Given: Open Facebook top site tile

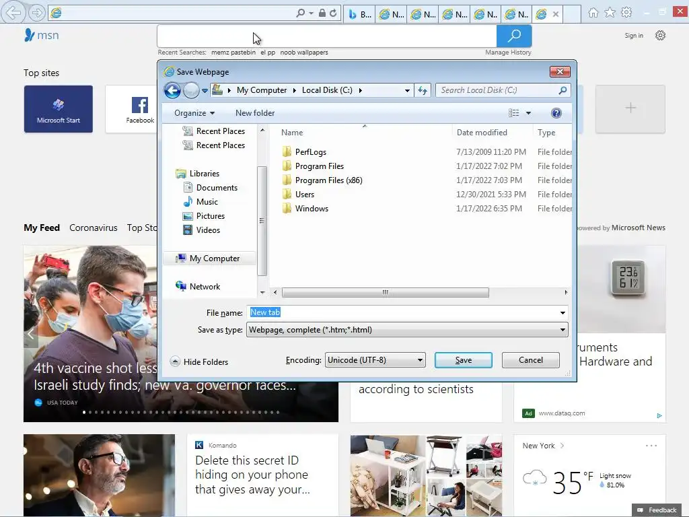Looking at the screenshot, I should [x=131, y=109].
